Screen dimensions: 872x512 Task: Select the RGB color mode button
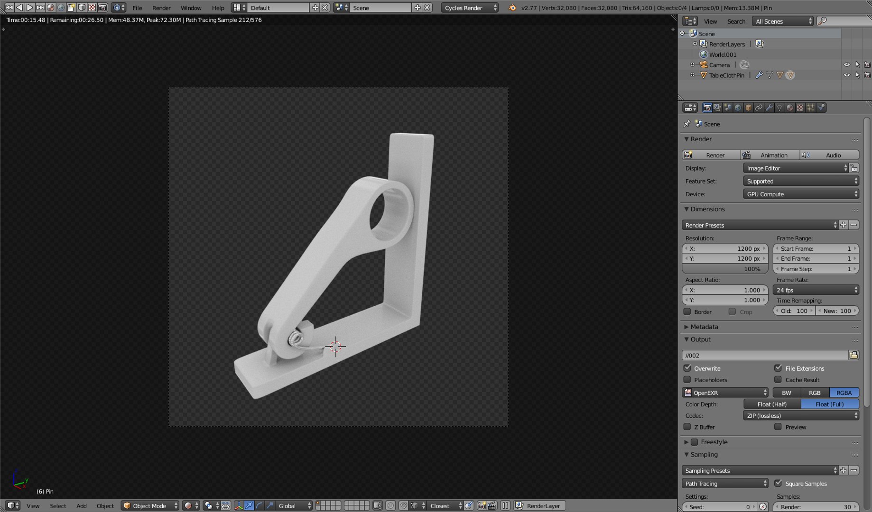pyautogui.click(x=815, y=393)
